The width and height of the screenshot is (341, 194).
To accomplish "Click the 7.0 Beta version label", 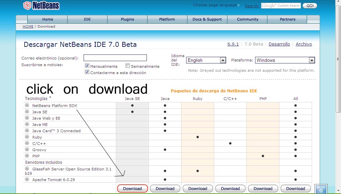I will pyautogui.click(x=253, y=44).
